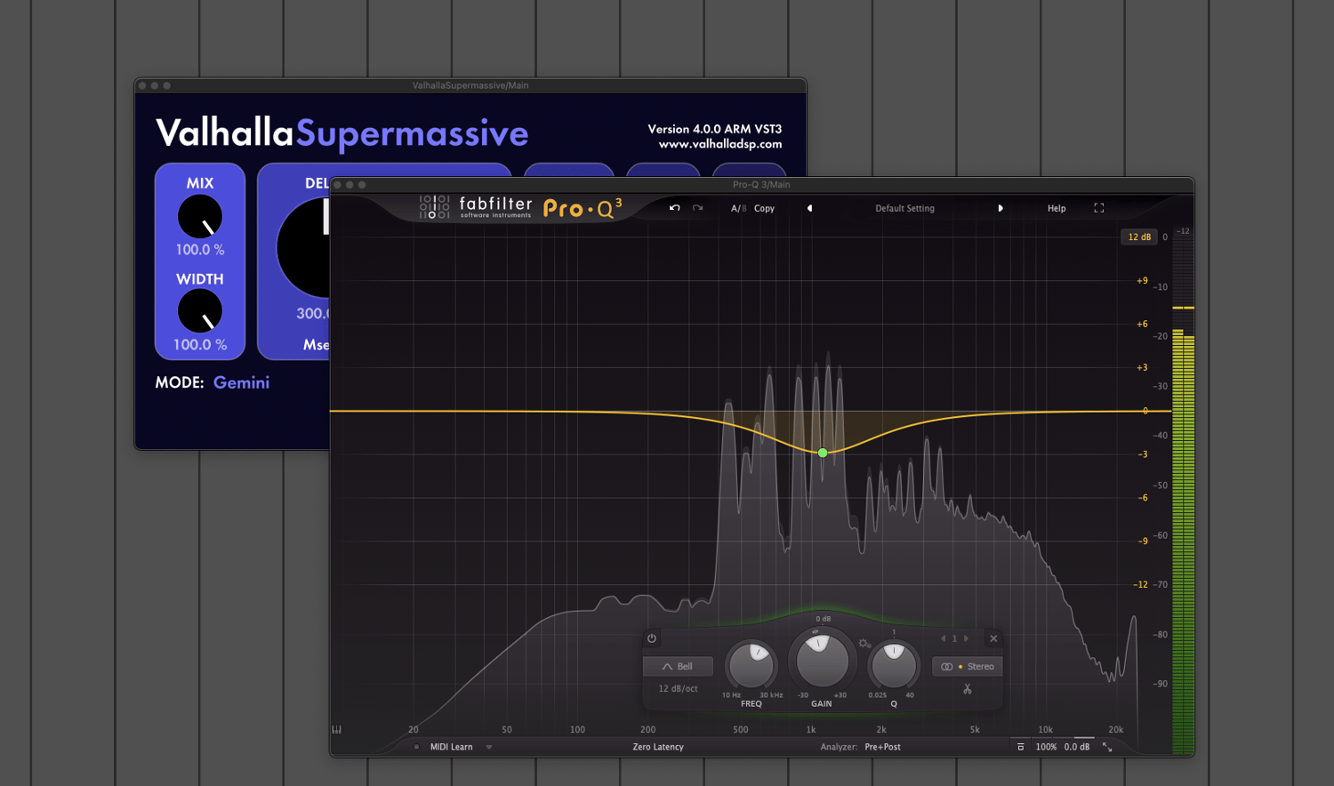This screenshot has height=786, width=1334.
Task: Click the 100% gain scale value
Action: 1046,747
